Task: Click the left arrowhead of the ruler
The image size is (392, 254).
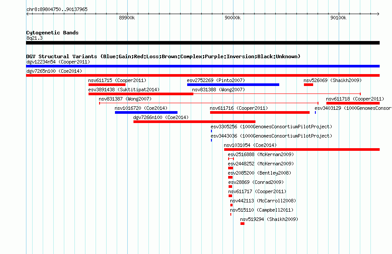Action: [27, 14]
